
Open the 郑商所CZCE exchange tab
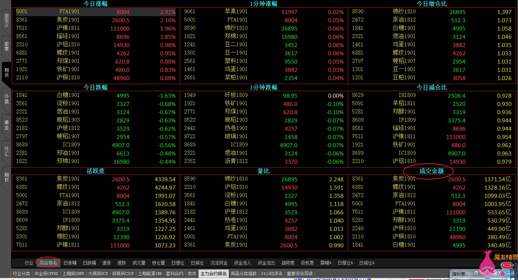pos(123,274)
